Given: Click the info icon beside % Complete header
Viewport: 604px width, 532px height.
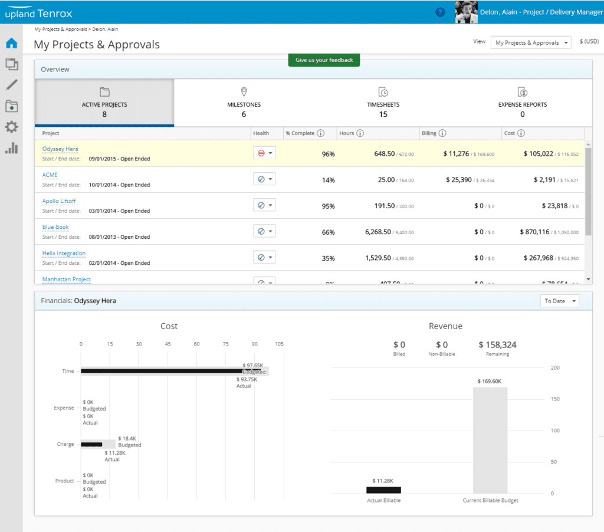Looking at the screenshot, I should (x=319, y=133).
